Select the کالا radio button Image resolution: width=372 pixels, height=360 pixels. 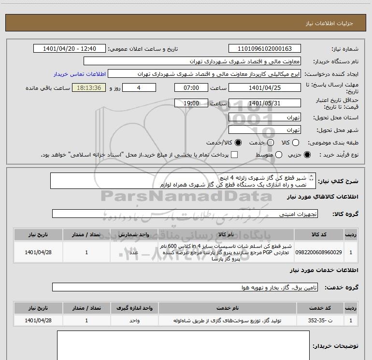(296, 143)
